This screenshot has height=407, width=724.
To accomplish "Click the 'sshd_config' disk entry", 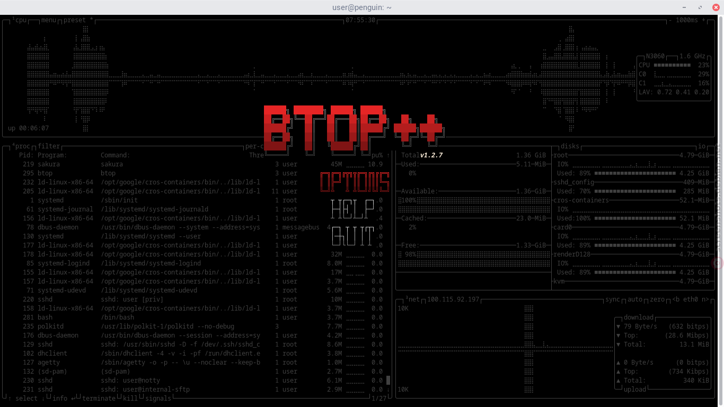I will tap(575, 182).
